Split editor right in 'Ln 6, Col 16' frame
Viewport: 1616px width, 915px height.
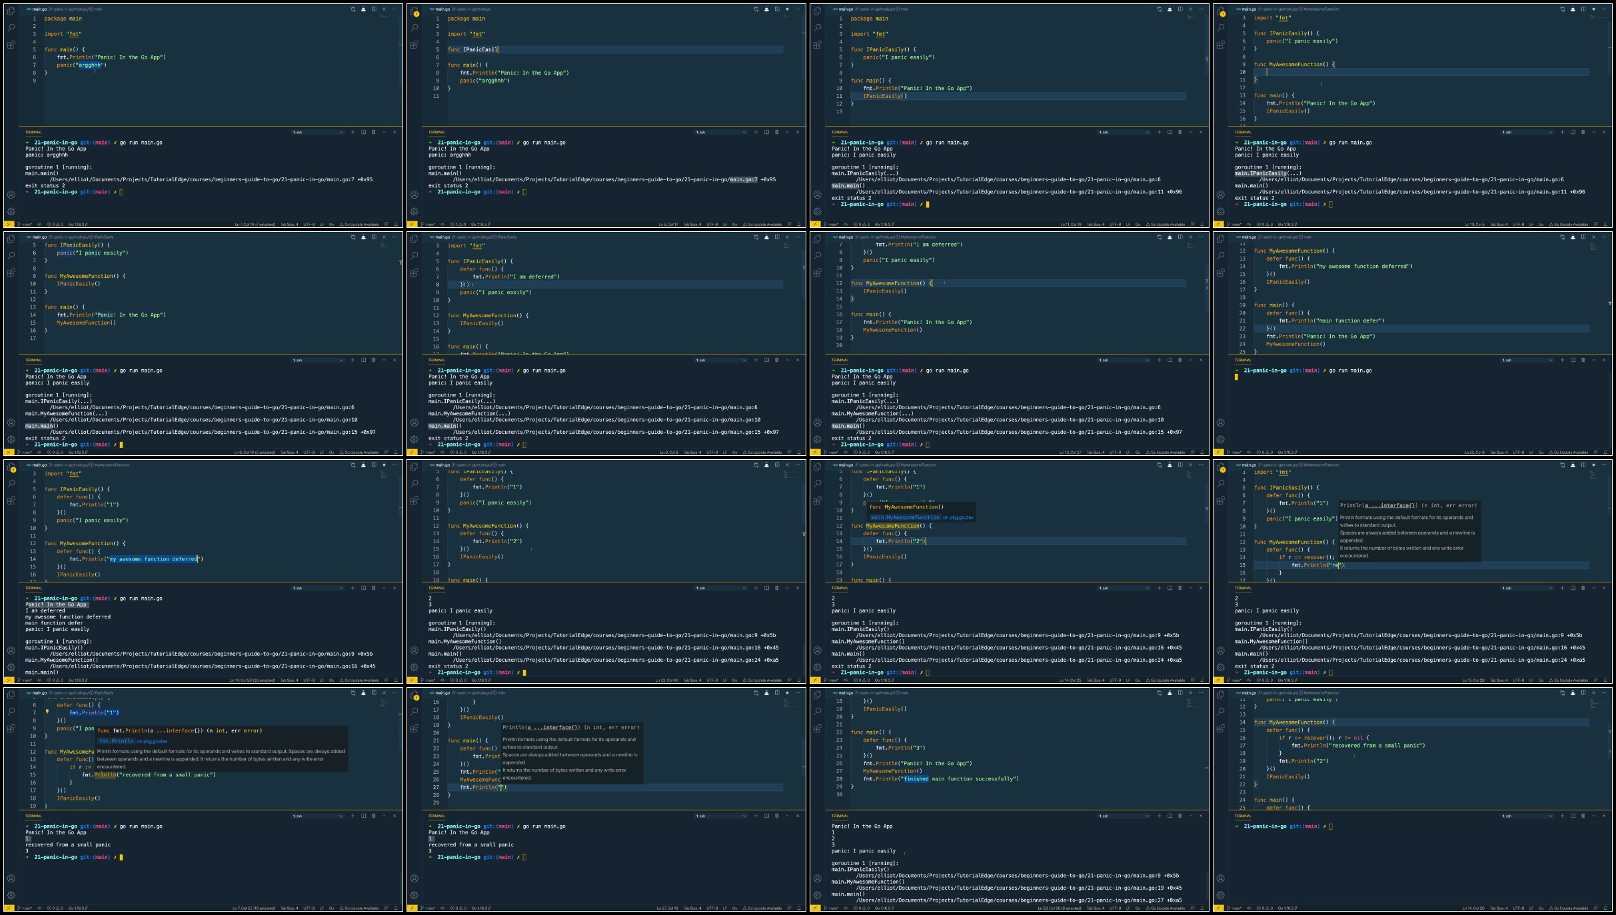tap(374, 237)
